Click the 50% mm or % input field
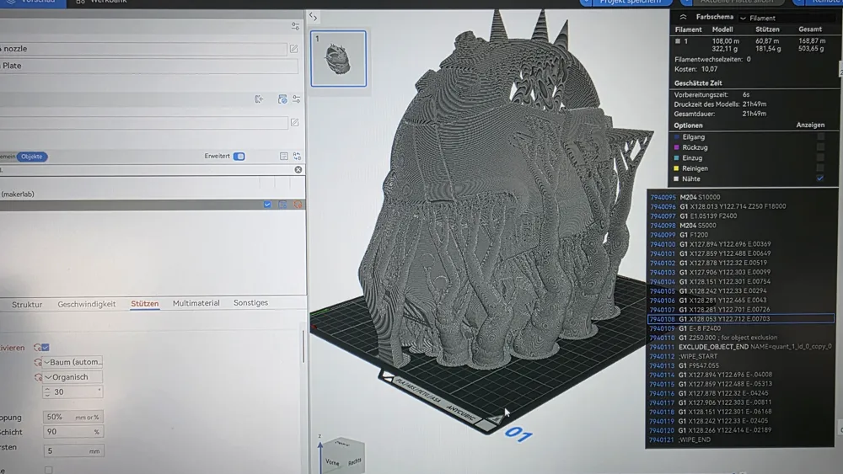Screen dimensions: 843x474 pyautogui.click(x=73, y=417)
